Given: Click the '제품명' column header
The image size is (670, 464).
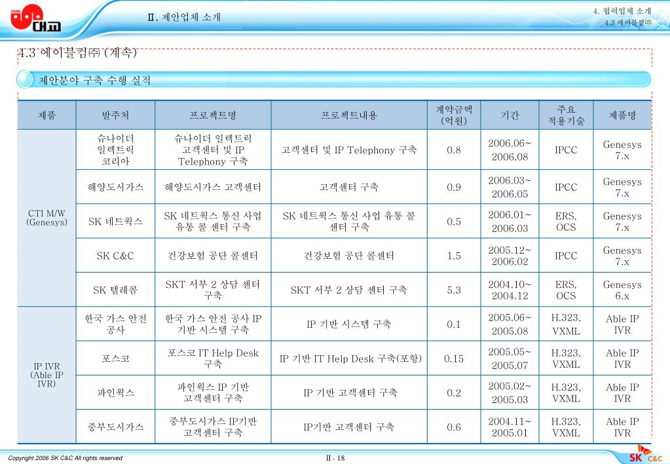Looking at the screenshot, I should [623, 115].
